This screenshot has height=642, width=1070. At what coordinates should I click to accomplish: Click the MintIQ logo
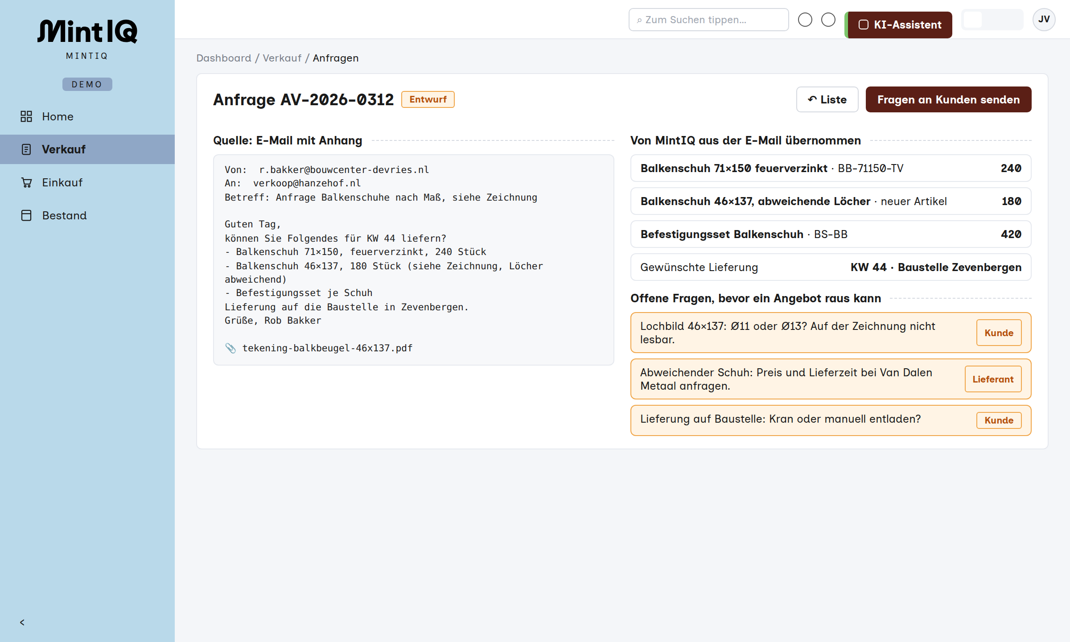[87, 31]
